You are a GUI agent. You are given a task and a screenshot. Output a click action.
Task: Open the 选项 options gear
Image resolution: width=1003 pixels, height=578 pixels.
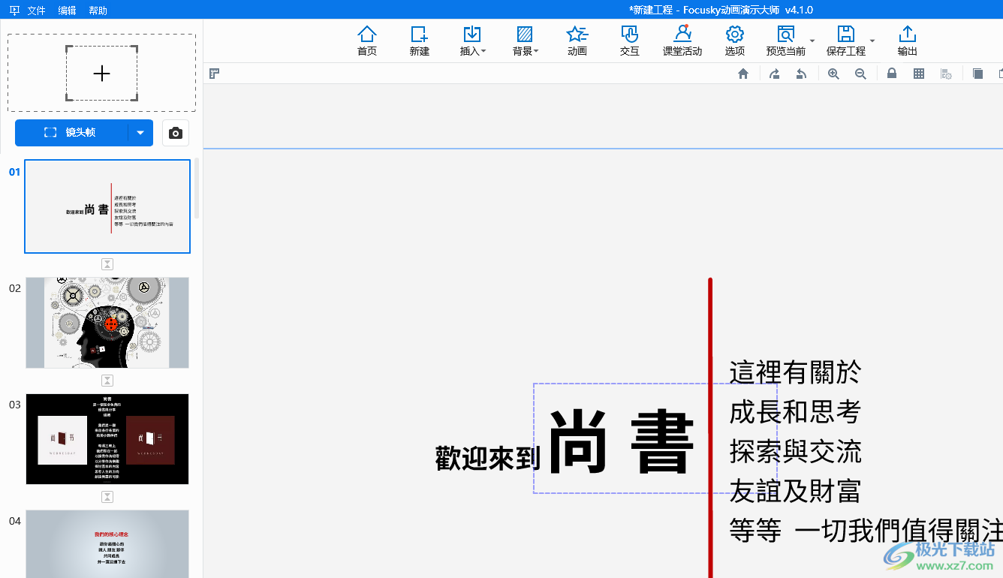[735, 41]
